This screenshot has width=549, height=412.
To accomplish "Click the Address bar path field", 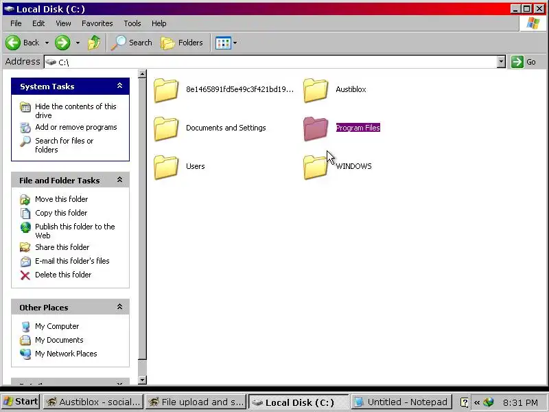I will (270, 62).
